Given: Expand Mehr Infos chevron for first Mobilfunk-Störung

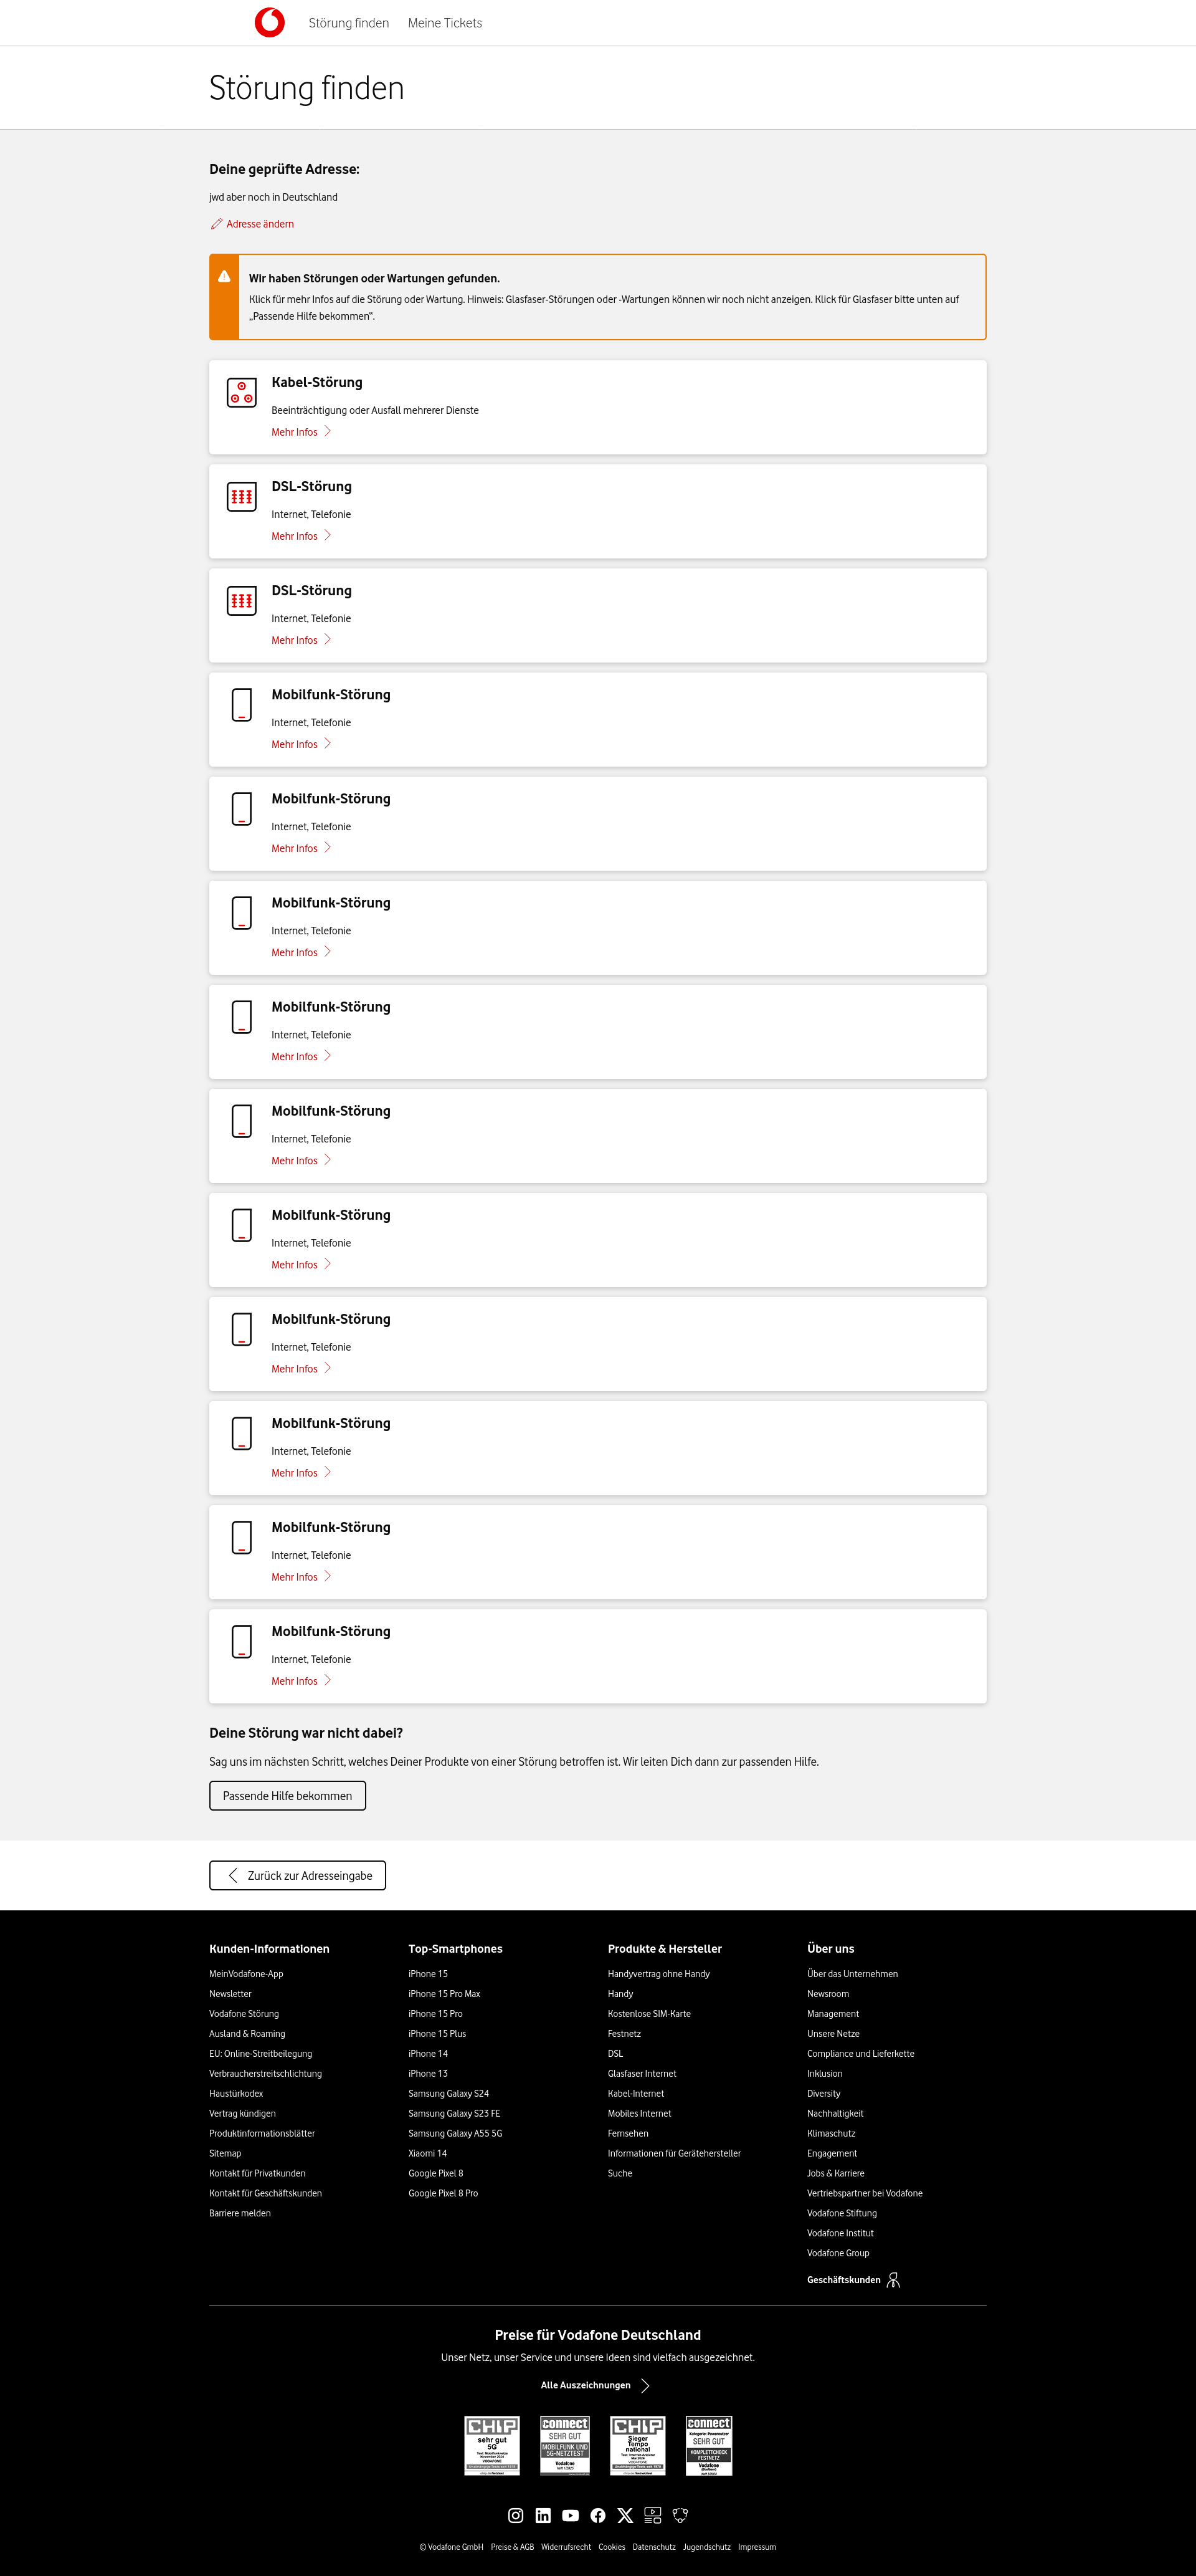Looking at the screenshot, I should tap(328, 743).
